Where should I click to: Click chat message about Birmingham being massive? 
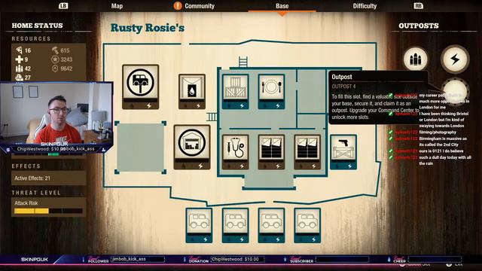(443, 142)
